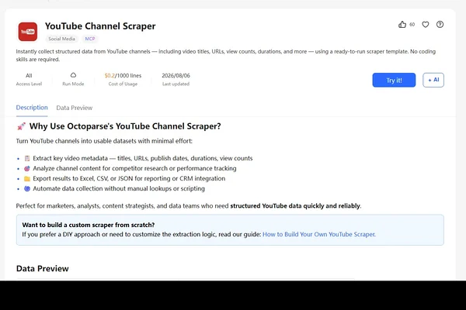Viewport: 466px width, 310px height.
Task: Click the folder emoji on Export bullet
Action: pos(27,179)
